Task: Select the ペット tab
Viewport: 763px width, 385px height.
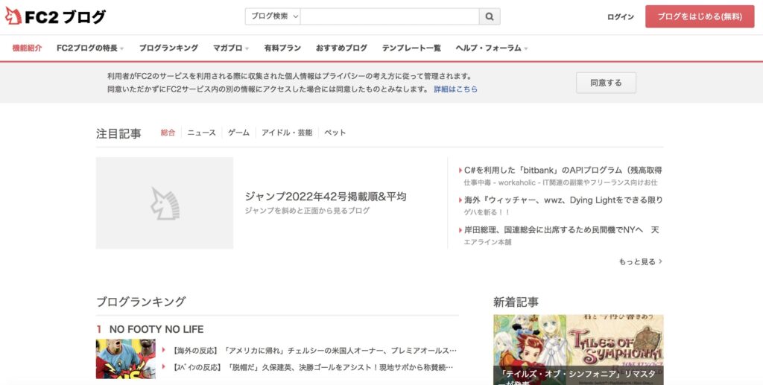Action: coord(335,133)
